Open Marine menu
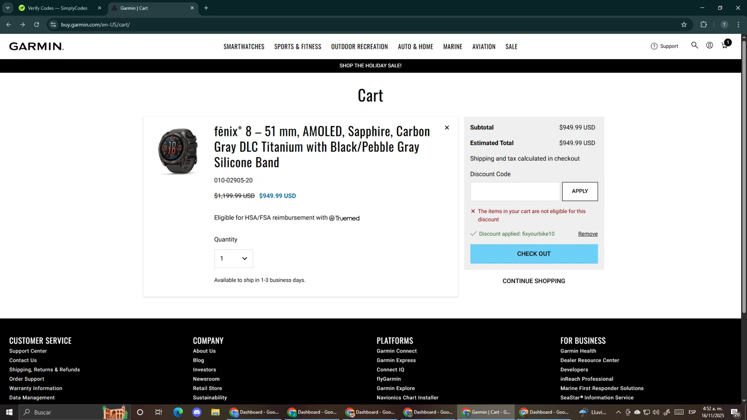 [453, 46]
